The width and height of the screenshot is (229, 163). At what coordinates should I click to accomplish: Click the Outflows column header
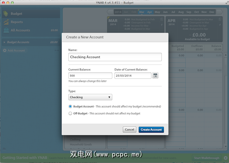pos(197,46)
